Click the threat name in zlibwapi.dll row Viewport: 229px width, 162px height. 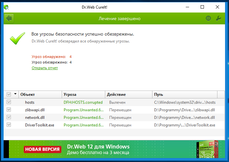click(83, 110)
